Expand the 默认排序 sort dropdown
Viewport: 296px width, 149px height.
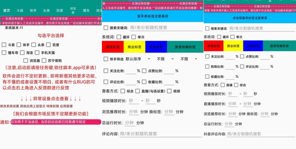click(138, 59)
